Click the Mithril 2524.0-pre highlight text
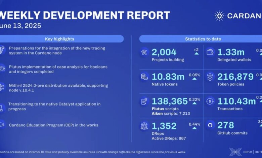 click(x=58, y=88)
